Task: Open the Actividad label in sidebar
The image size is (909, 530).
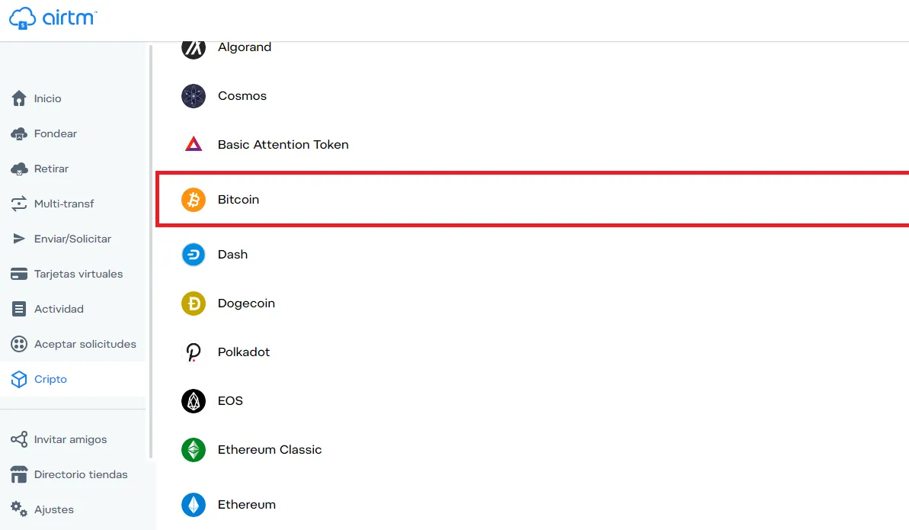Action: point(59,309)
